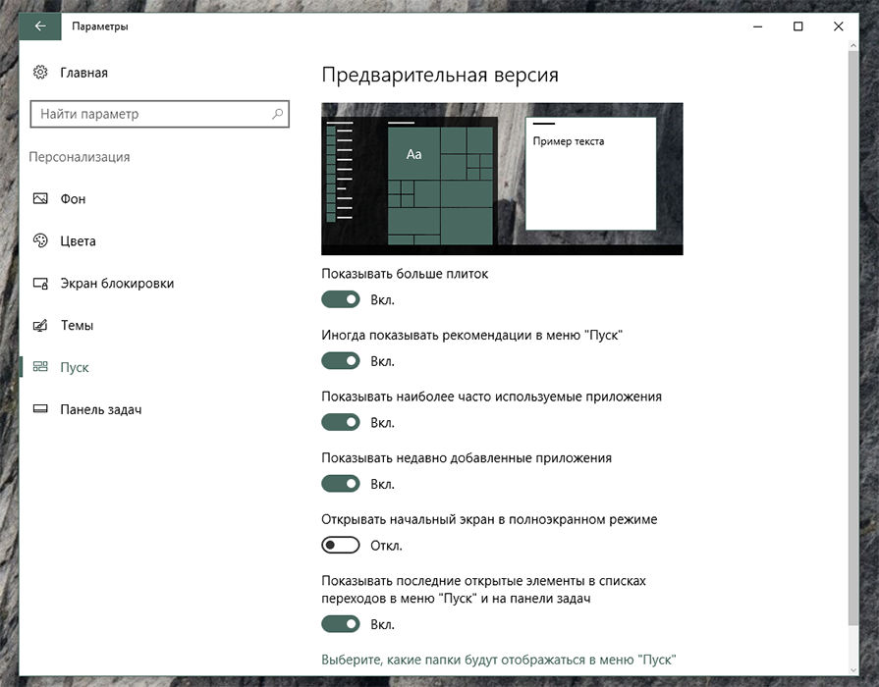Toggle recently added apps switch
The width and height of the screenshot is (879, 687).
click(x=341, y=484)
